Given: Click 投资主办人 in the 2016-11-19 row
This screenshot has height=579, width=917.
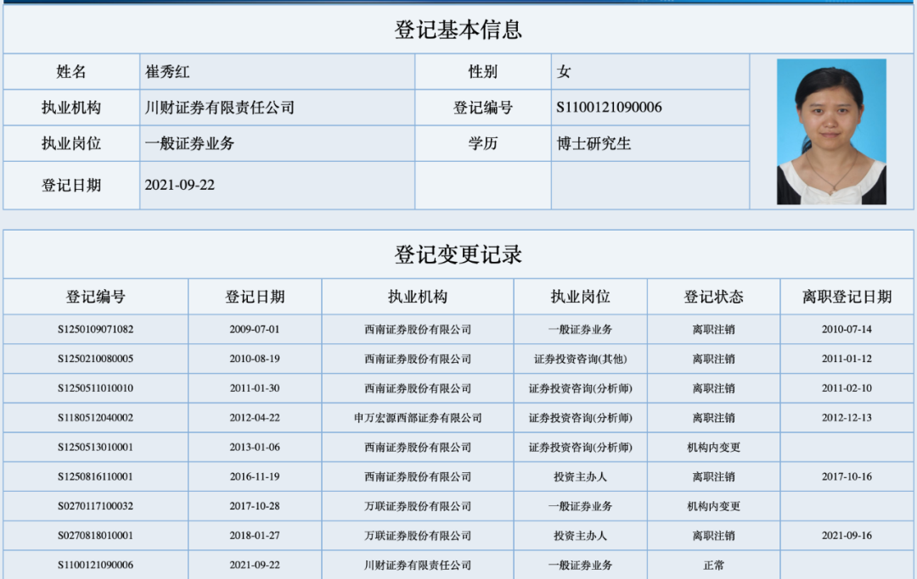Looking at the screenshot, I should tap(580, 477).
